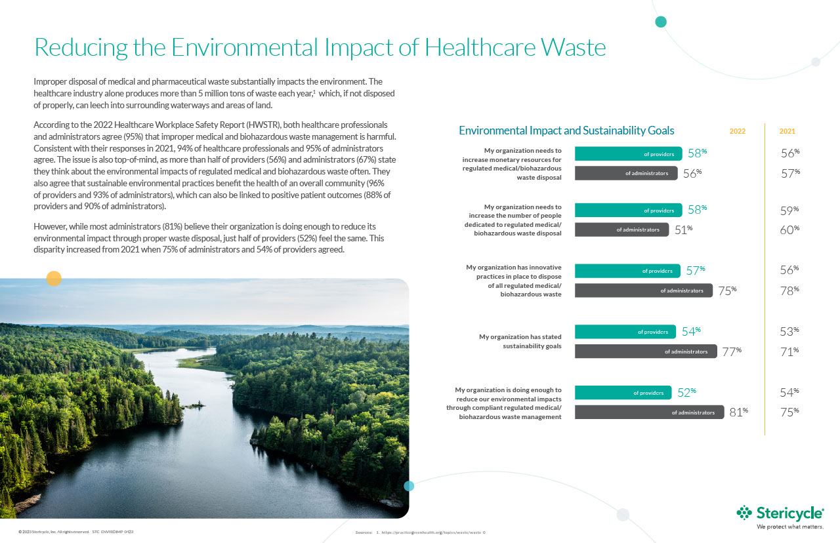This screenshot has height=543, width=840.
Task: Click the chart heading Environmental Impact and Sustainability Goals
Action: click(566, 131)
